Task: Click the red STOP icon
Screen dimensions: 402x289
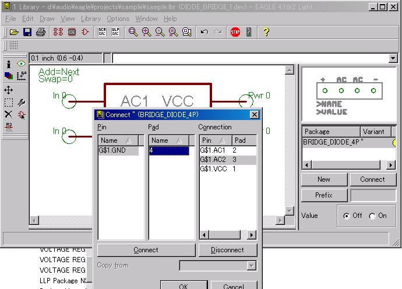Action: pyautogui.click(x=235, y=33)
